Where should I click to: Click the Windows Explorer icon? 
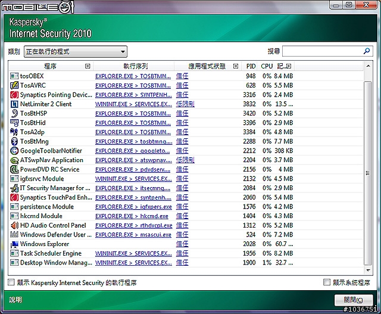point(14,244)
